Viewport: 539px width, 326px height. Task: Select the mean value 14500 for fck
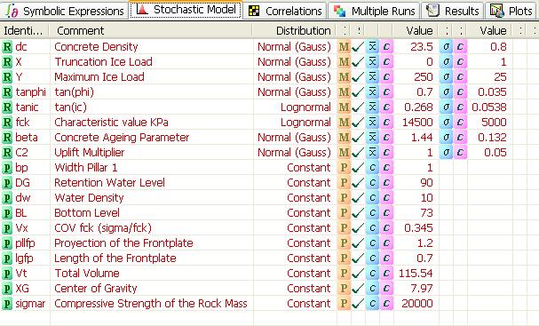(x=416, y=122)
